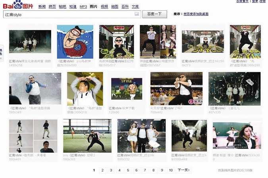Go to results page 2
This screenshot has height=178, width=268.
click(x=102, y=170)
